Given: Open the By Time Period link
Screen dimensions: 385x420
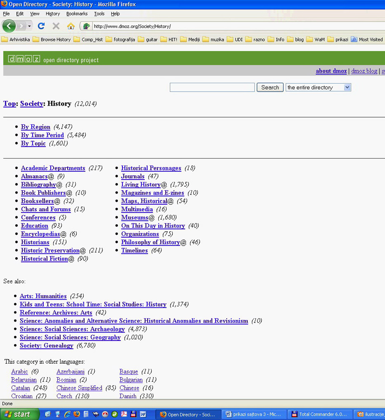Looking at the screenshot, I should coord(42,135).
